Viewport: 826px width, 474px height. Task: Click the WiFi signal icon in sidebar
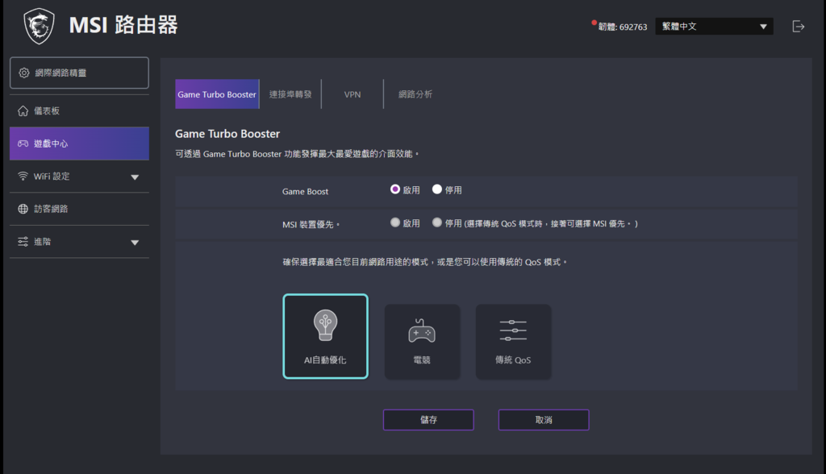pyautogui.click(x=23, y=176)
